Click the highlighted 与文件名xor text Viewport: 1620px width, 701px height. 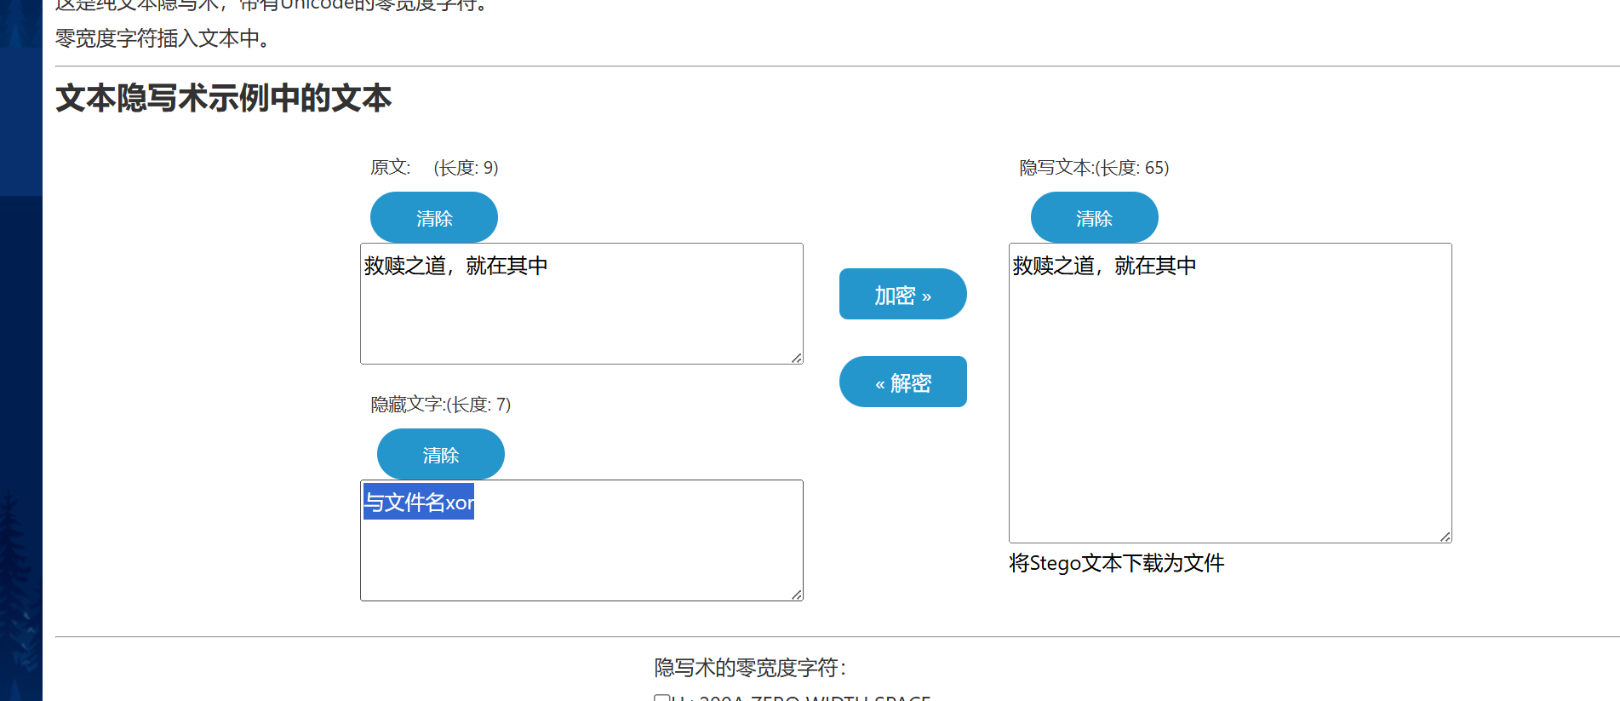coord(419,503)
